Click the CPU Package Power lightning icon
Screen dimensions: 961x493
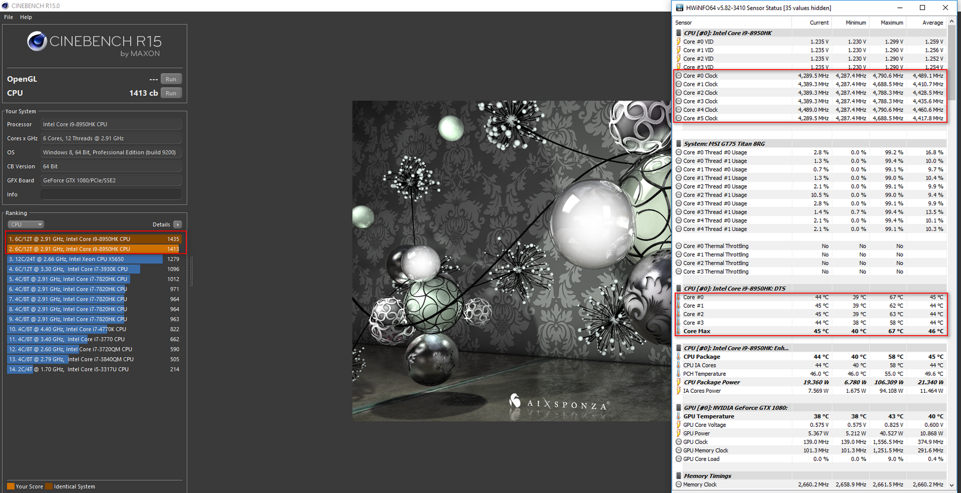tap(678, 382)
